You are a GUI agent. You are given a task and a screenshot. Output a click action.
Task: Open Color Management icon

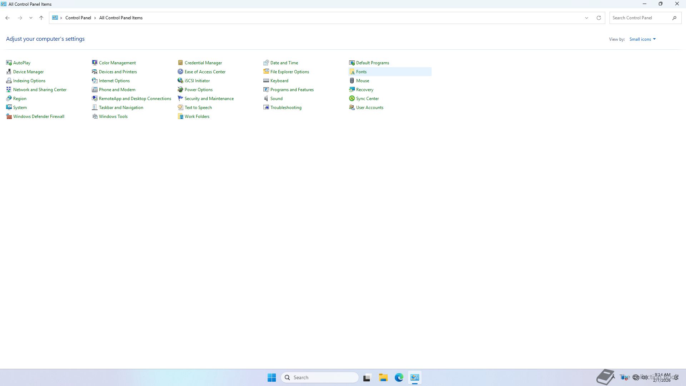(x=95, y=63)
